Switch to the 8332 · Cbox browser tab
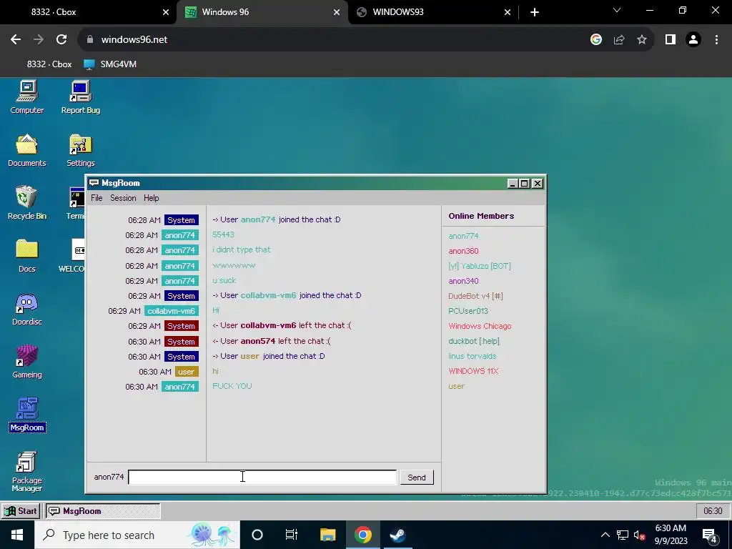 (x=89, y=12)
